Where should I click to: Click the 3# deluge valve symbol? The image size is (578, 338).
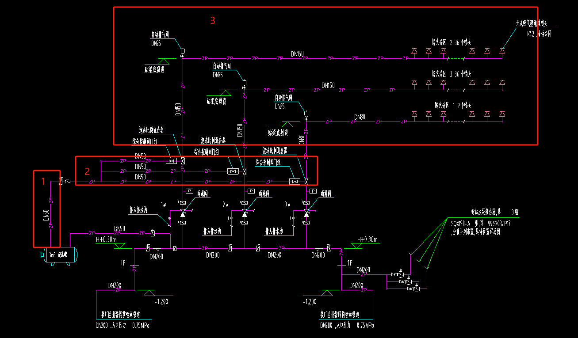[306, 213]
